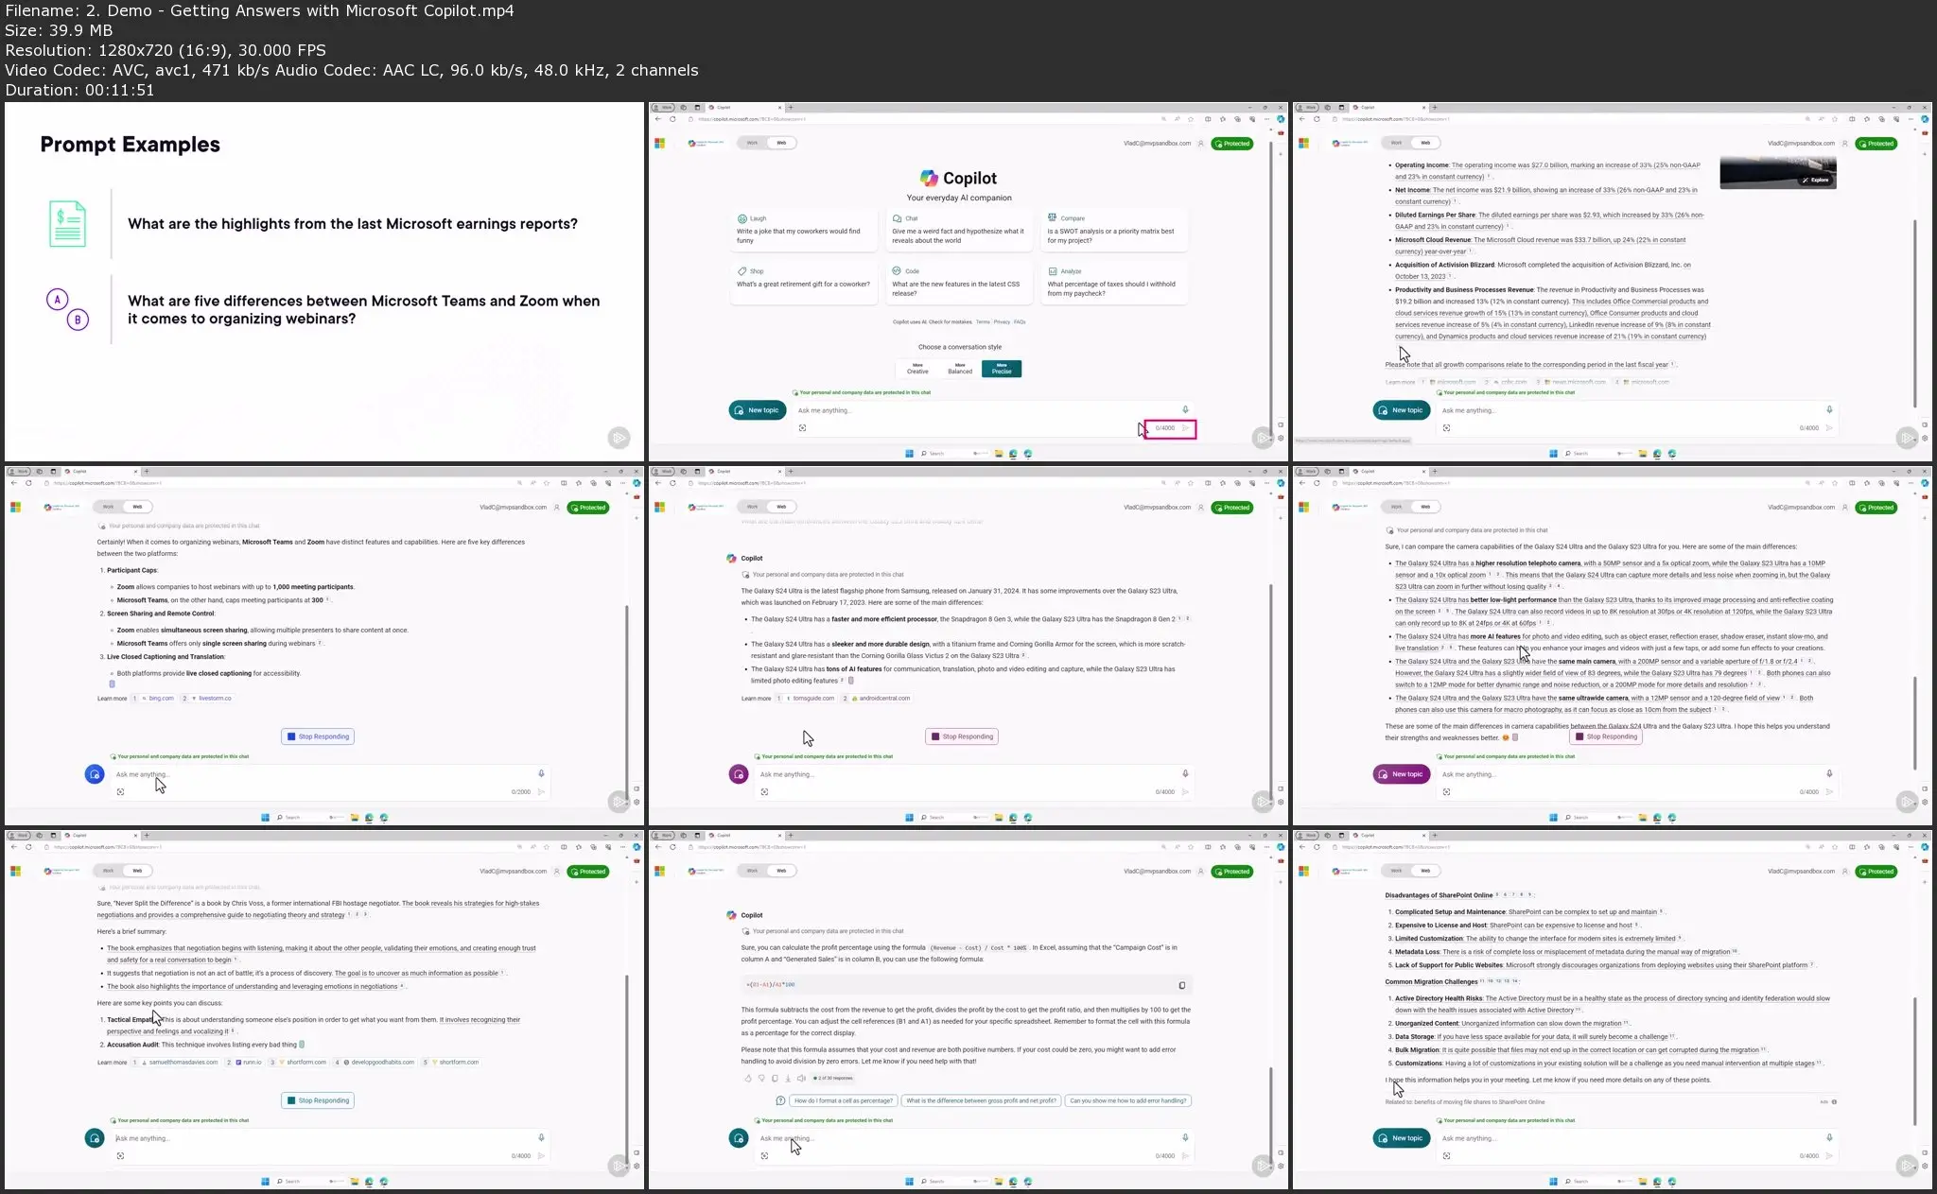Open the Privacy link under Copilot disclaimer
The height and width of the screenshot is (1194, 1937).
coord(1002,322)
